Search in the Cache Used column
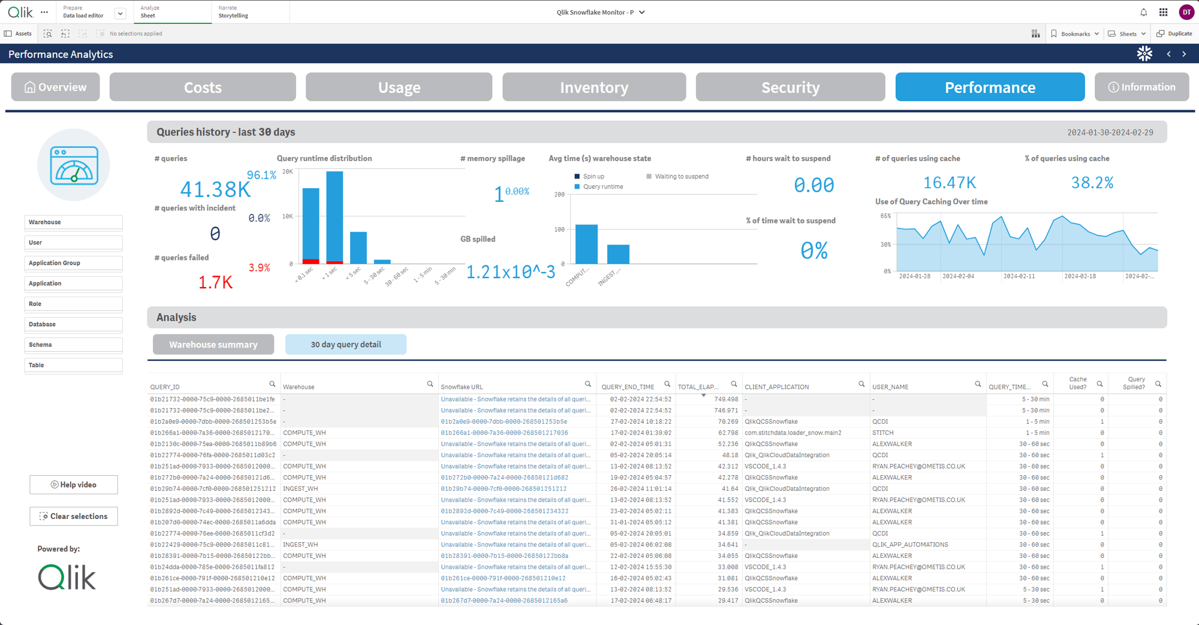This screenshot has height=625, width=1199. 1099,384
